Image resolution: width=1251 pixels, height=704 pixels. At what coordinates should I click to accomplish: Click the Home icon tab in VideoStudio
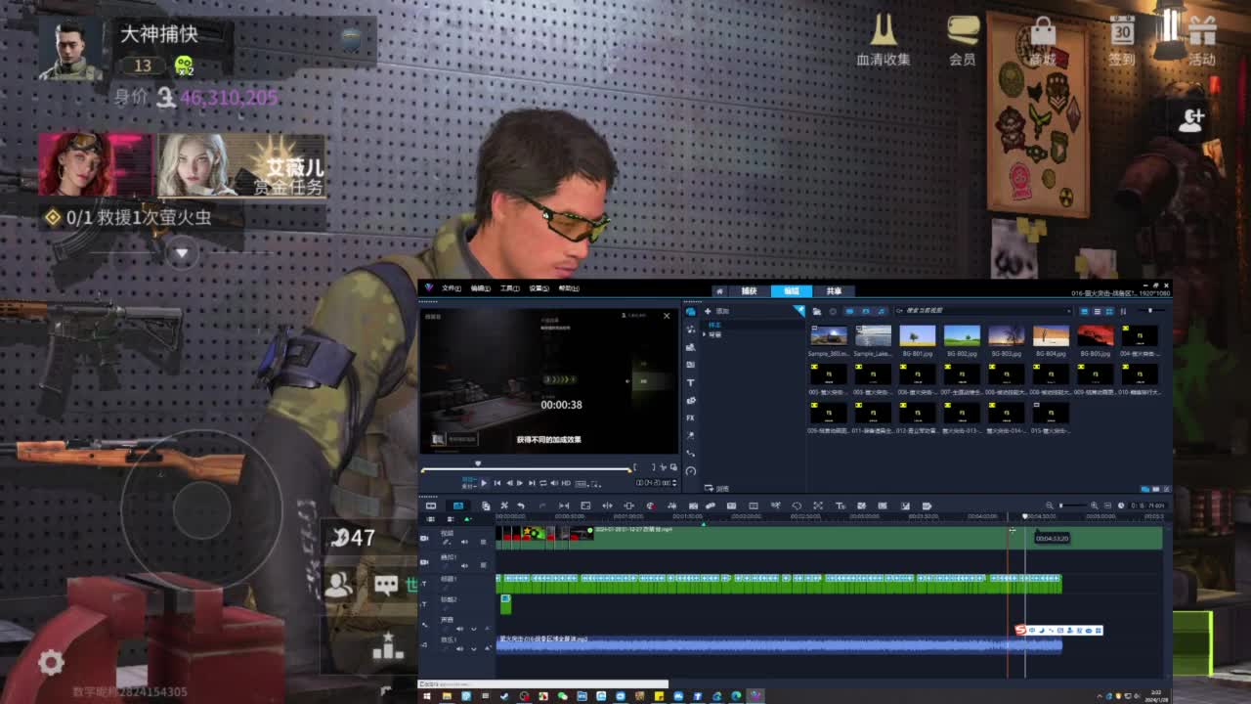click(719, 291)
